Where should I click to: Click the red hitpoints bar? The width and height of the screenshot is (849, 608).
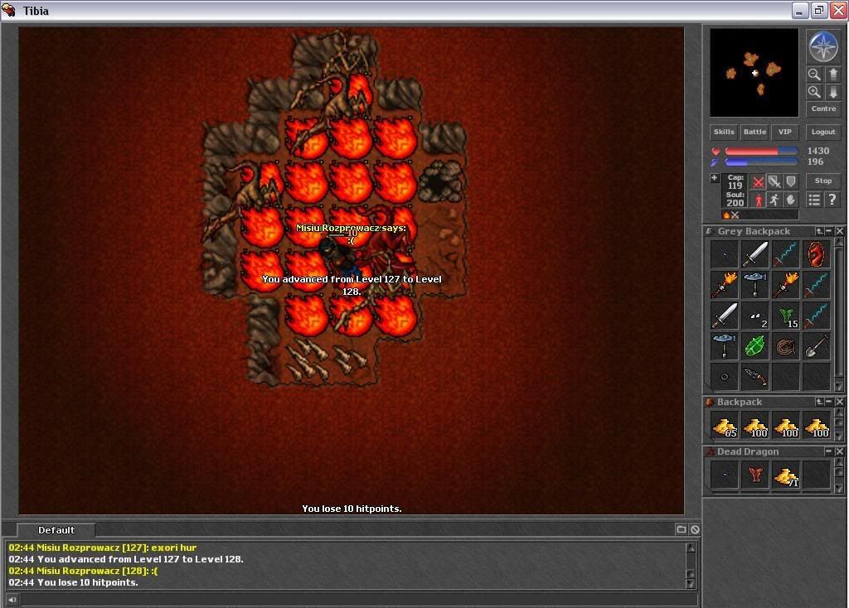(x=761, y=151)
